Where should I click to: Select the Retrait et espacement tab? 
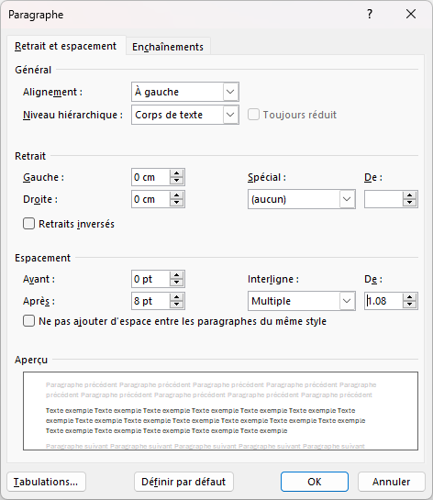click(66, 46)
